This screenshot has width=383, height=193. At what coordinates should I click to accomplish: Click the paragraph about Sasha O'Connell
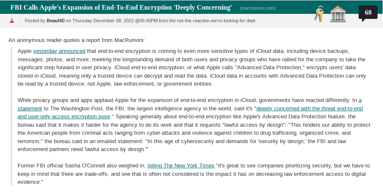click(189, 174)
